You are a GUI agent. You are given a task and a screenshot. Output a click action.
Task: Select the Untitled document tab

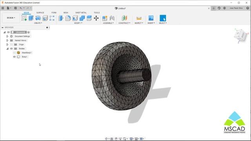click(x=120, y=8)
